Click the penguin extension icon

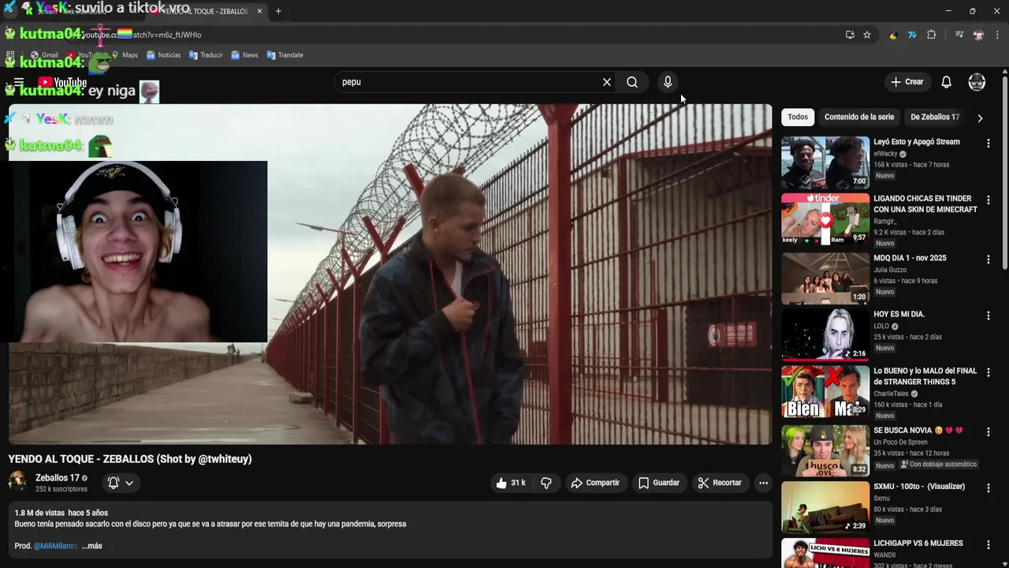tap(893, 35)
